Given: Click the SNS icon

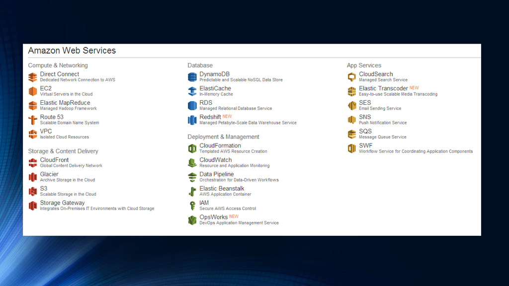Looking at the screenshot, I should (351, 120).
